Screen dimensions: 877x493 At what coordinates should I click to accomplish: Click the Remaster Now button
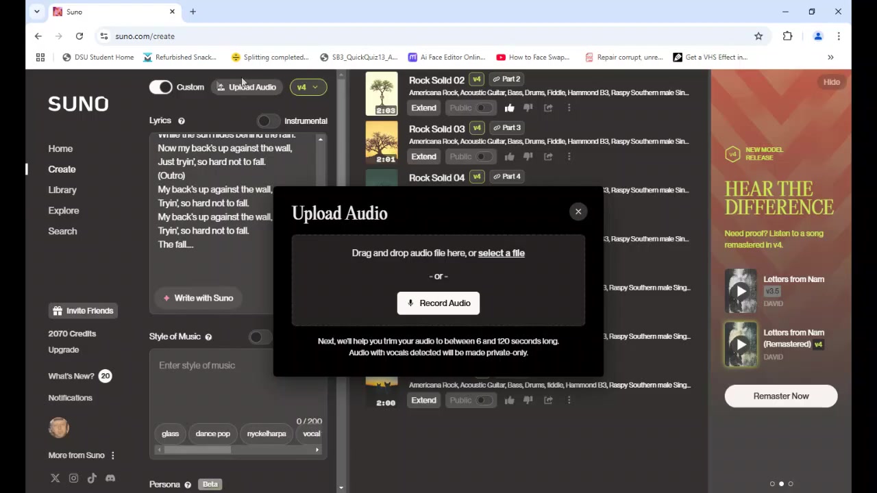coord(781,396)
